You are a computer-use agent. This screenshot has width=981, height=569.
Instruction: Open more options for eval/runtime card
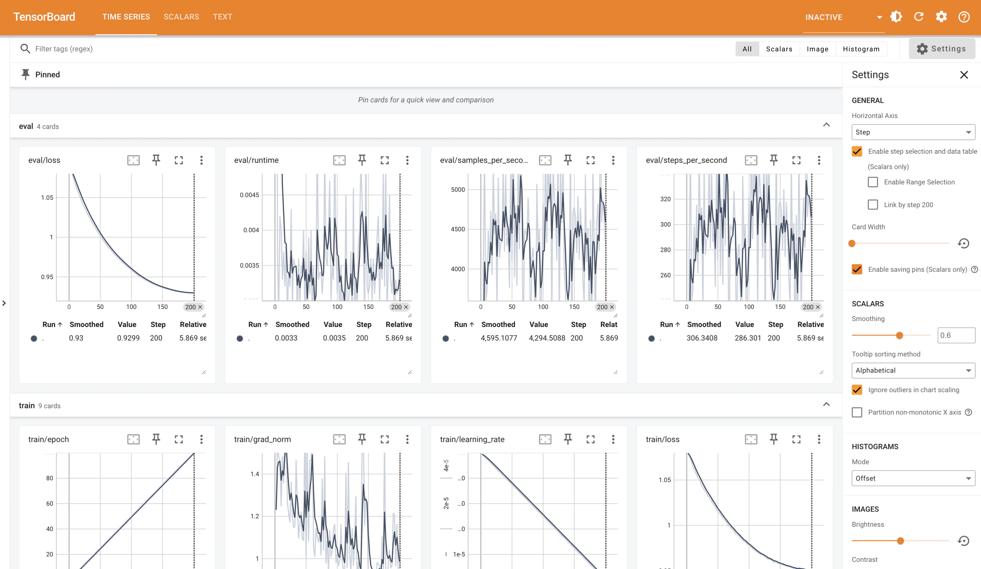tap(407, 160)
